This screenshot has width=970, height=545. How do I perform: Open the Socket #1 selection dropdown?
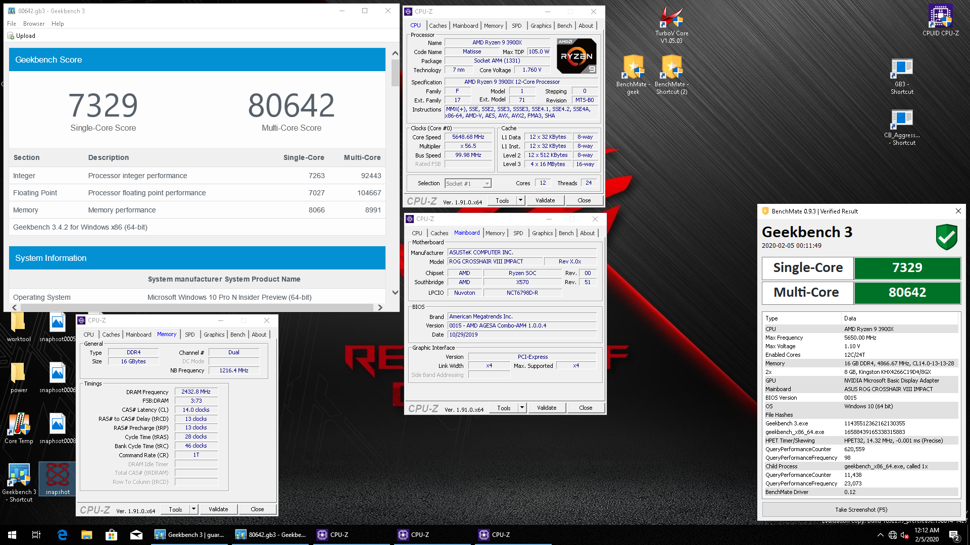(x=468, y=184)
